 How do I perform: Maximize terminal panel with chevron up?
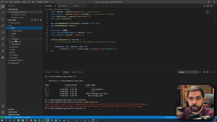[x=211, y=72]
